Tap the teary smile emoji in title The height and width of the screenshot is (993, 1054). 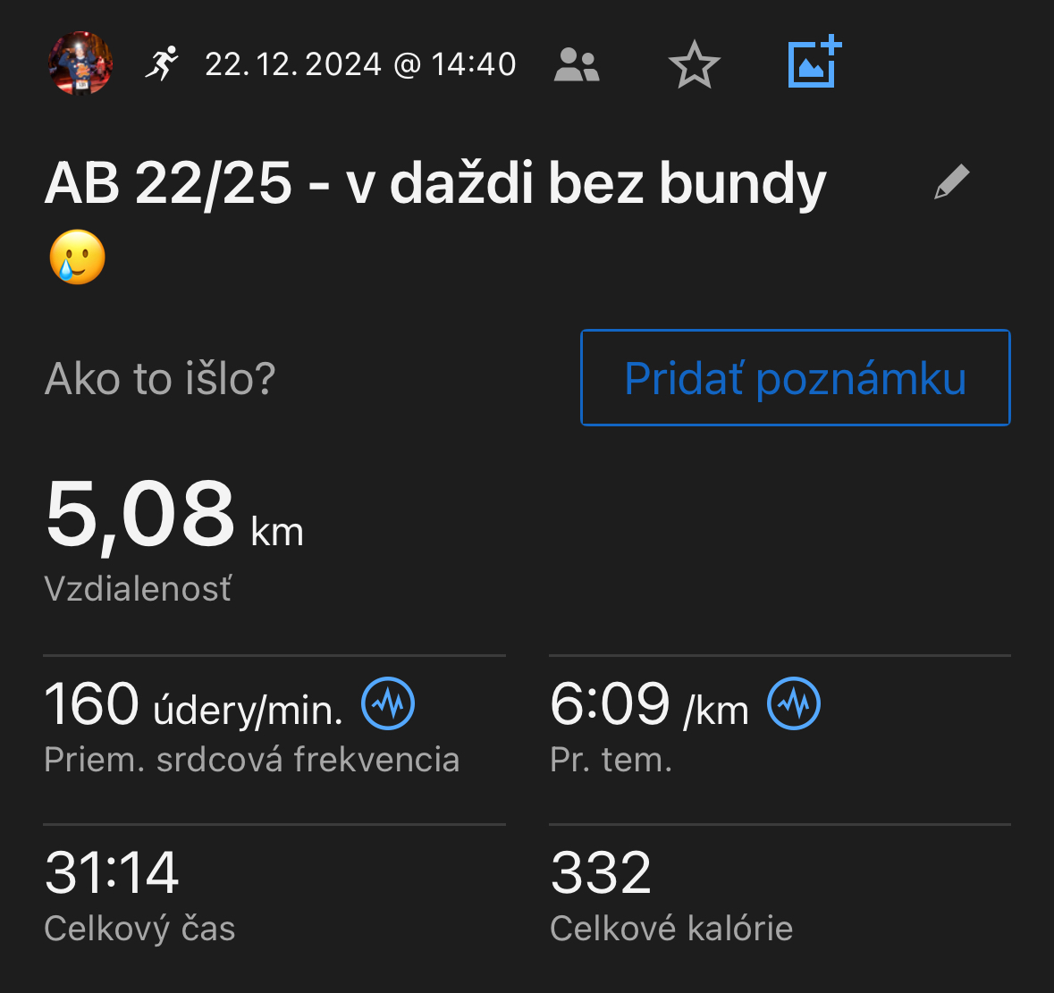coord(77,257)
